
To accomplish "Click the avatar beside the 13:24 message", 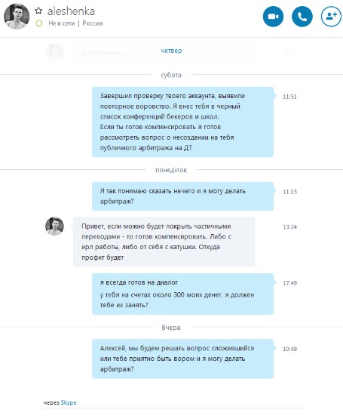I will tap(54, 226).
